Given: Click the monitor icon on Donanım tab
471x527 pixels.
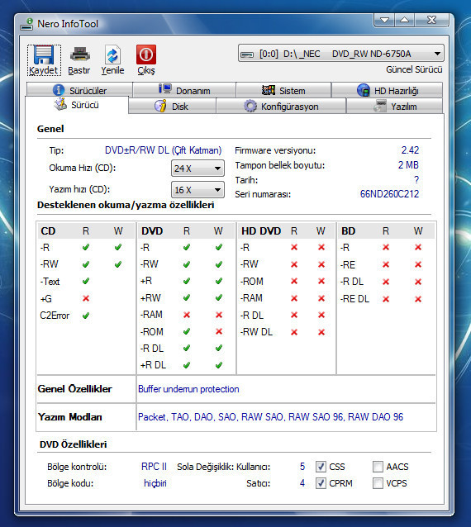Looking at the screenshot, I should [x=164, y=89].
